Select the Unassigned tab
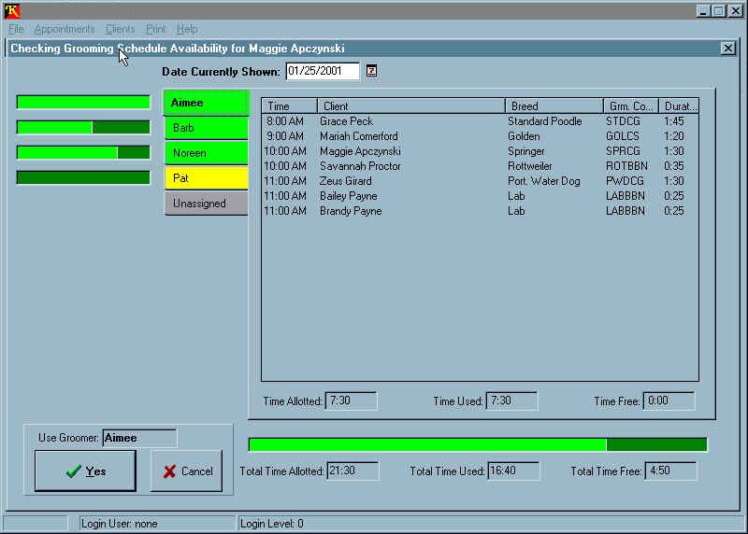Viewport: 748px width, 534px height. pos(206,204)
